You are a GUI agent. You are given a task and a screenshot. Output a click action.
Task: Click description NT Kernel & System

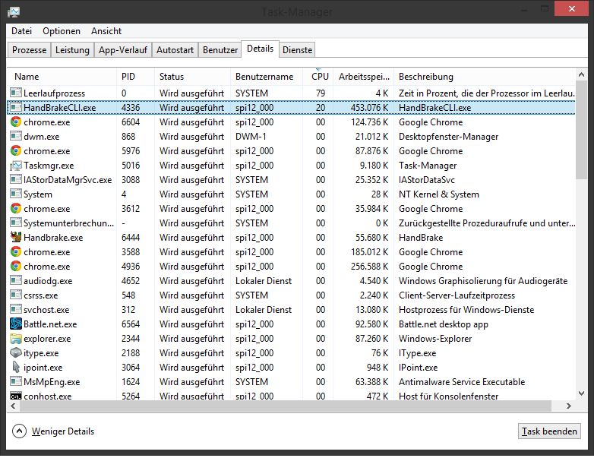click(x=439, y=194)
